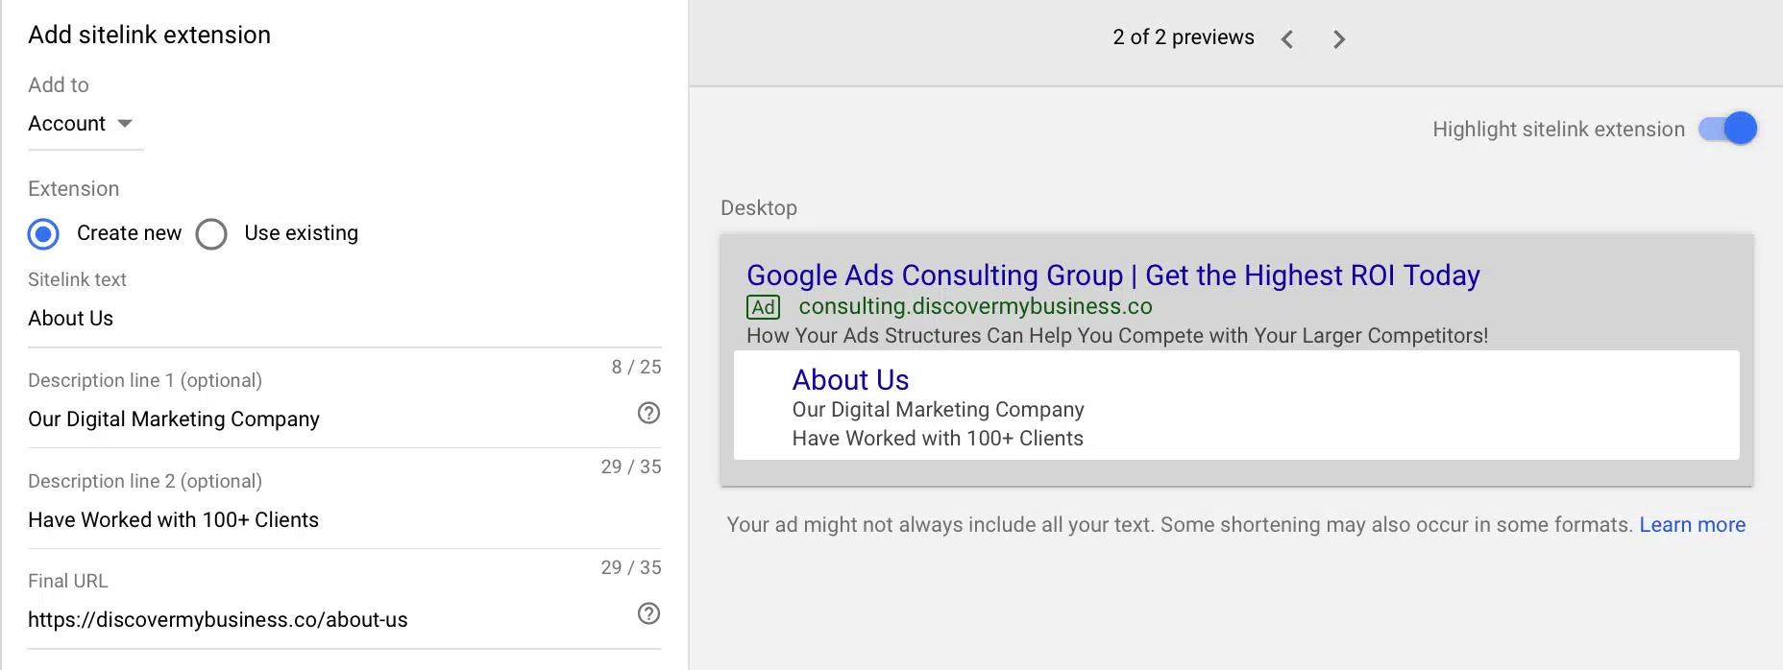Choose the Use existing radio option
This screenshot has width=1783, height=670.
(211, 233)
